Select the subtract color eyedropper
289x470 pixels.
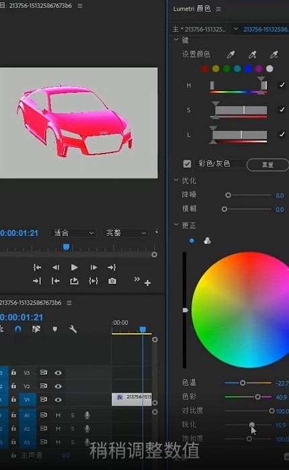pos(274,54)
